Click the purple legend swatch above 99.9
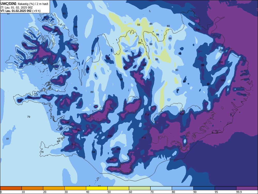The image size is (258, 194). (x=247, y=188)
